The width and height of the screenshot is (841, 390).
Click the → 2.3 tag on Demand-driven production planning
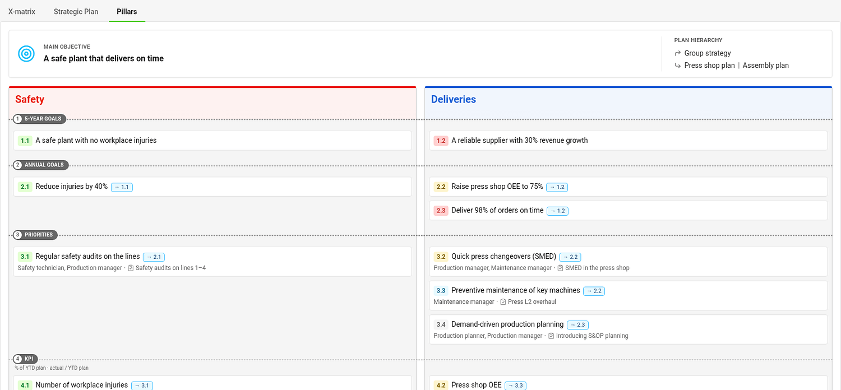(577, 325)
